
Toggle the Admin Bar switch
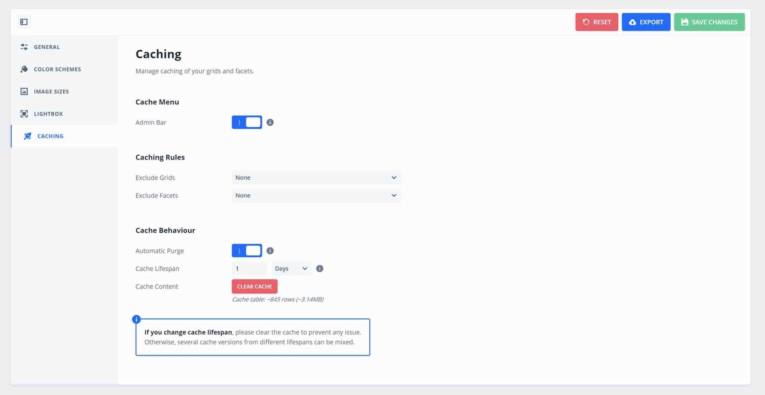point(247,122)
